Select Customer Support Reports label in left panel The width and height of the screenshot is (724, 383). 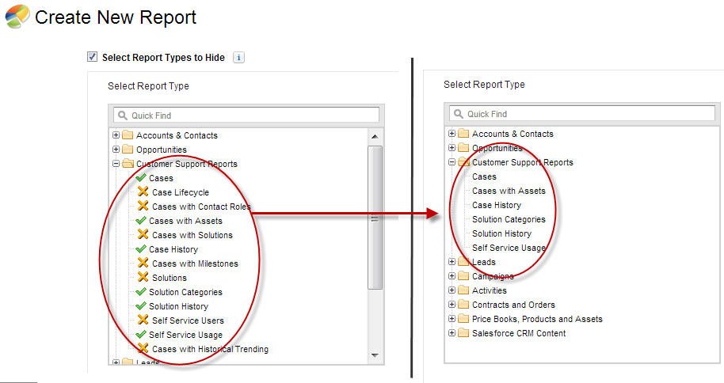(x=187, y=164)
